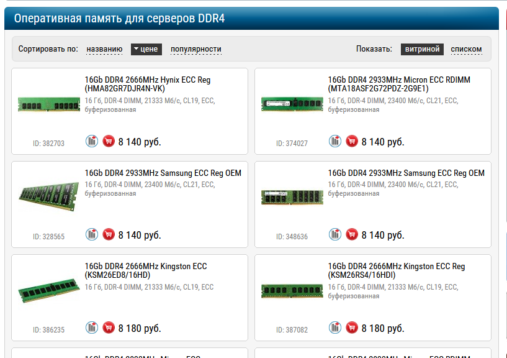Click ID: 328565 label

[48, 237]
